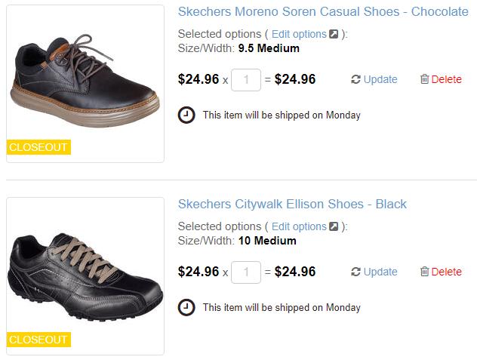The width and height of the screenshot is (477, 363).
Task: Edit options for the Black Citywalk Ellison shoes
Action: [x=299, y=226]
